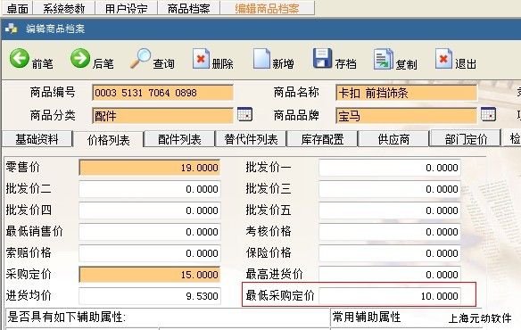Screen dimensions: 521x330
Task: Open the 查询 search magnifier
Action: point(140,59)
